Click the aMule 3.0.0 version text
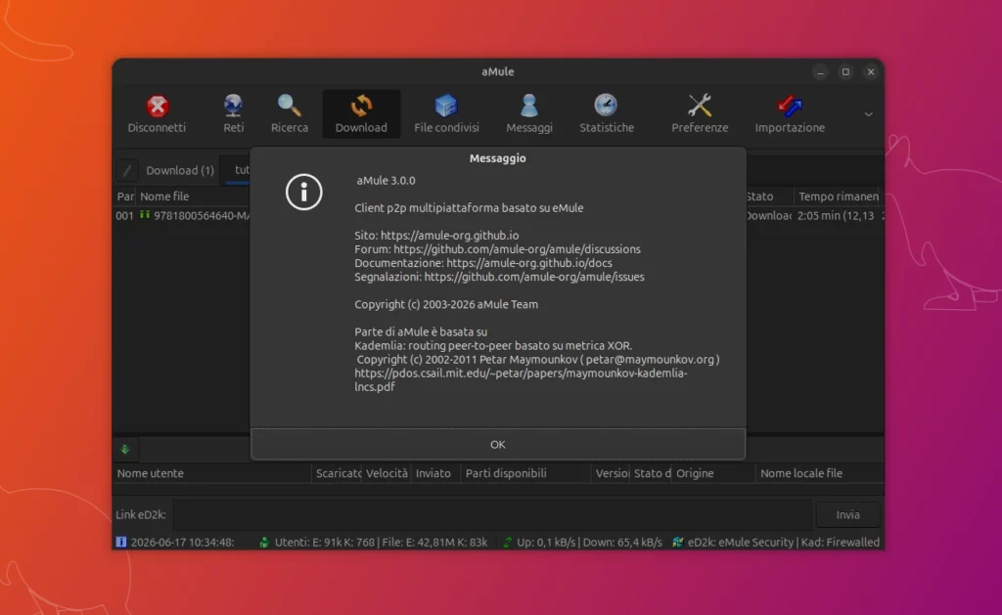 386,181
